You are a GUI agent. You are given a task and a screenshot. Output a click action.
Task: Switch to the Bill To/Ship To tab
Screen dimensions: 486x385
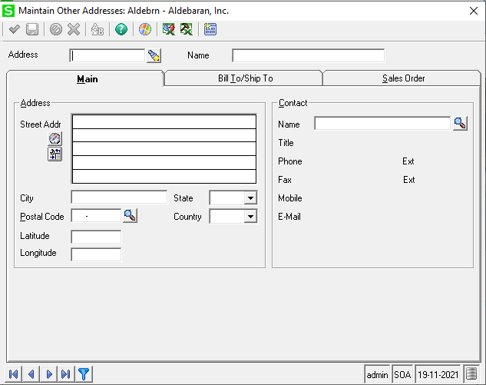point(245,78)
